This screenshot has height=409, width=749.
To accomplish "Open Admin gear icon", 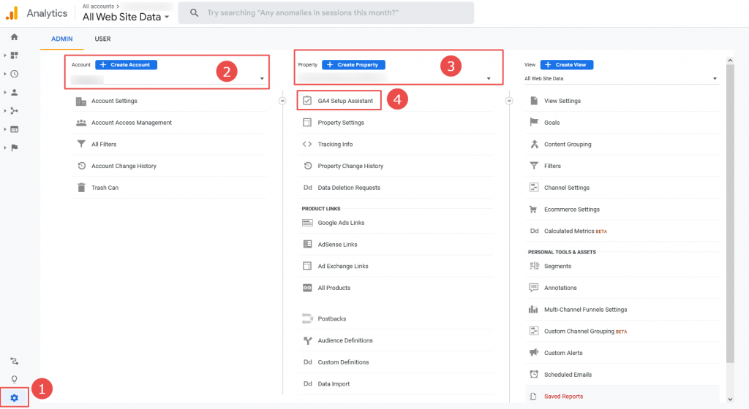I will pyautogui.click(x=15, y=397).
